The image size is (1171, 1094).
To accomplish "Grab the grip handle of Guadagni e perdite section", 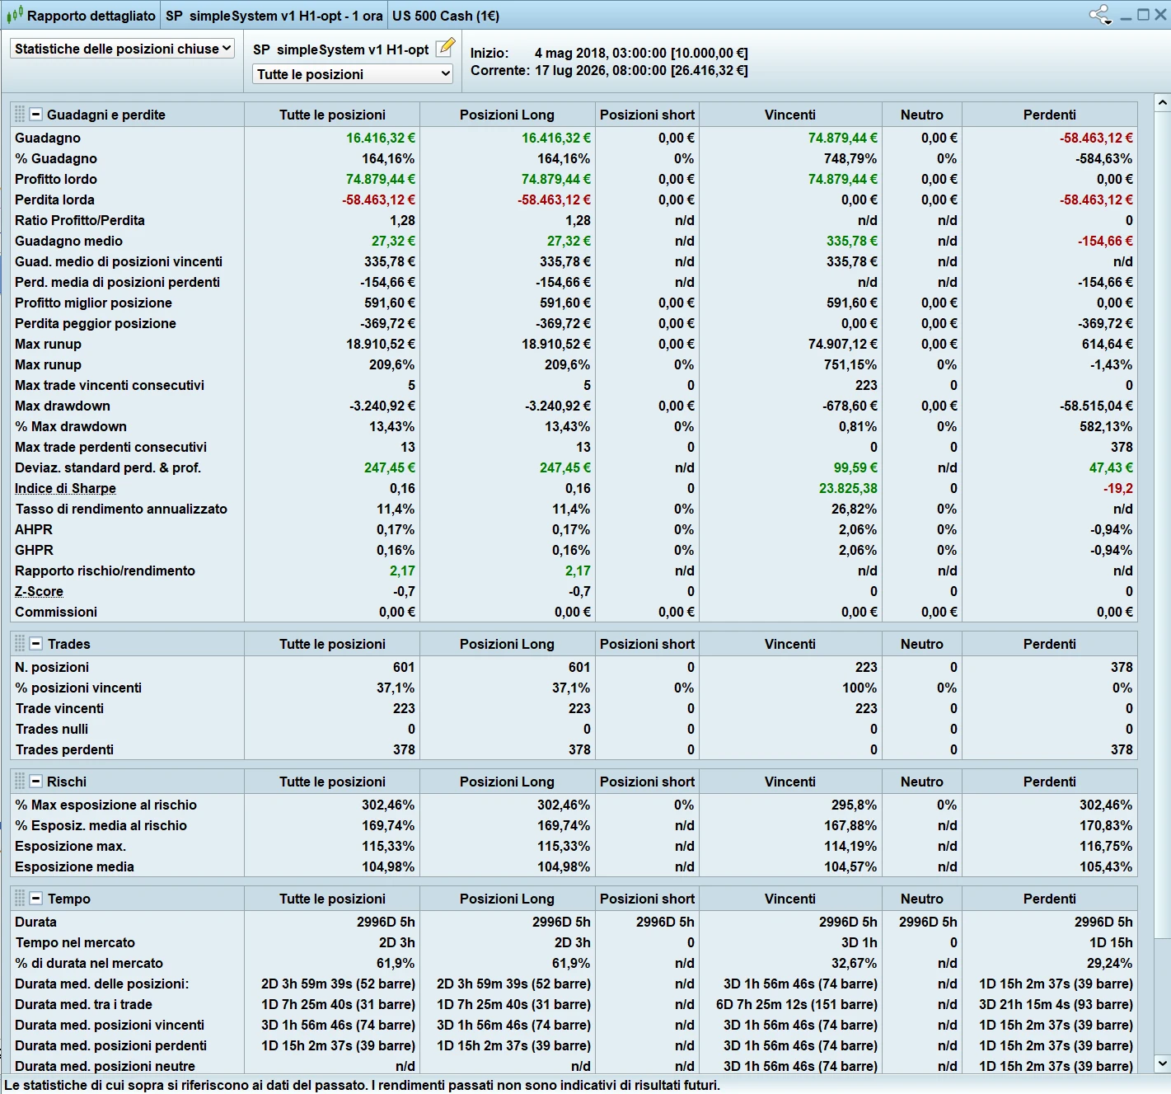I will pos(20,115).
